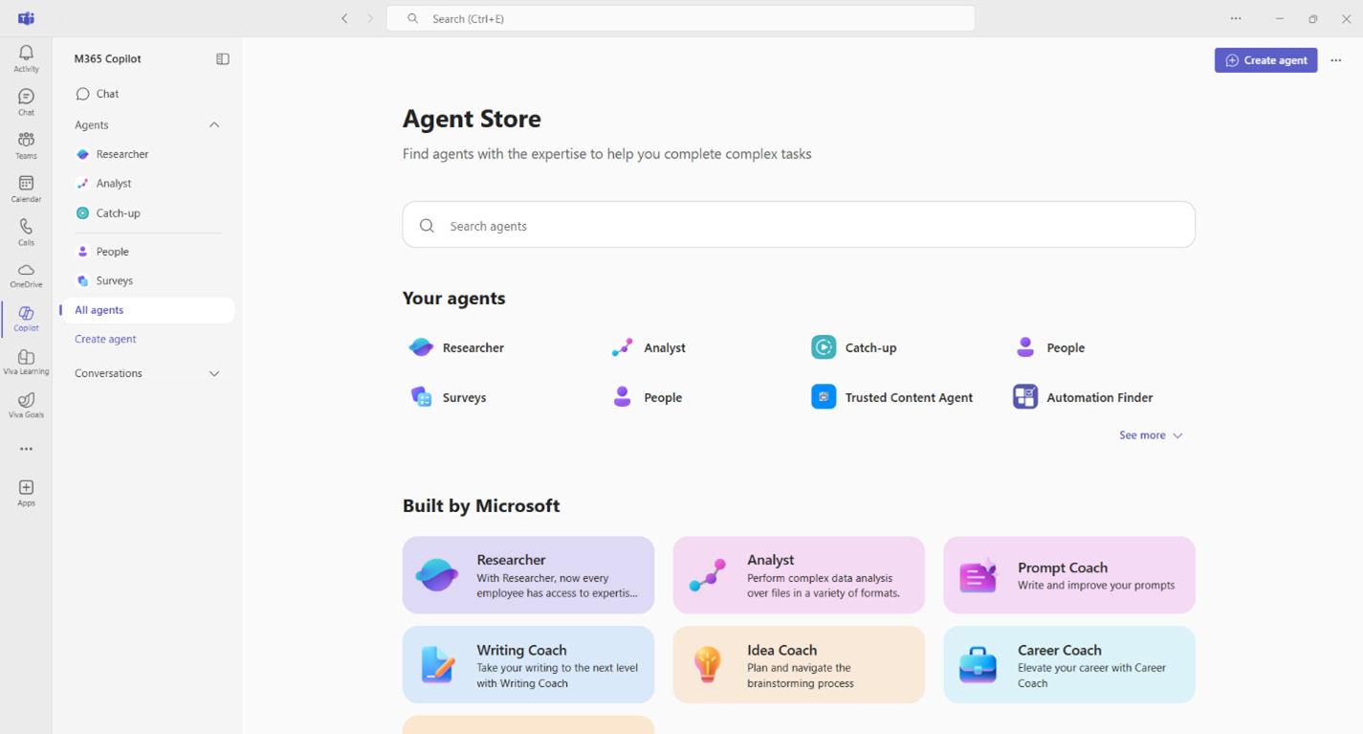The width and height of the screenshot is (1363, 734).
Task: Select All agents in sidebar
Action: pos(99,310)
